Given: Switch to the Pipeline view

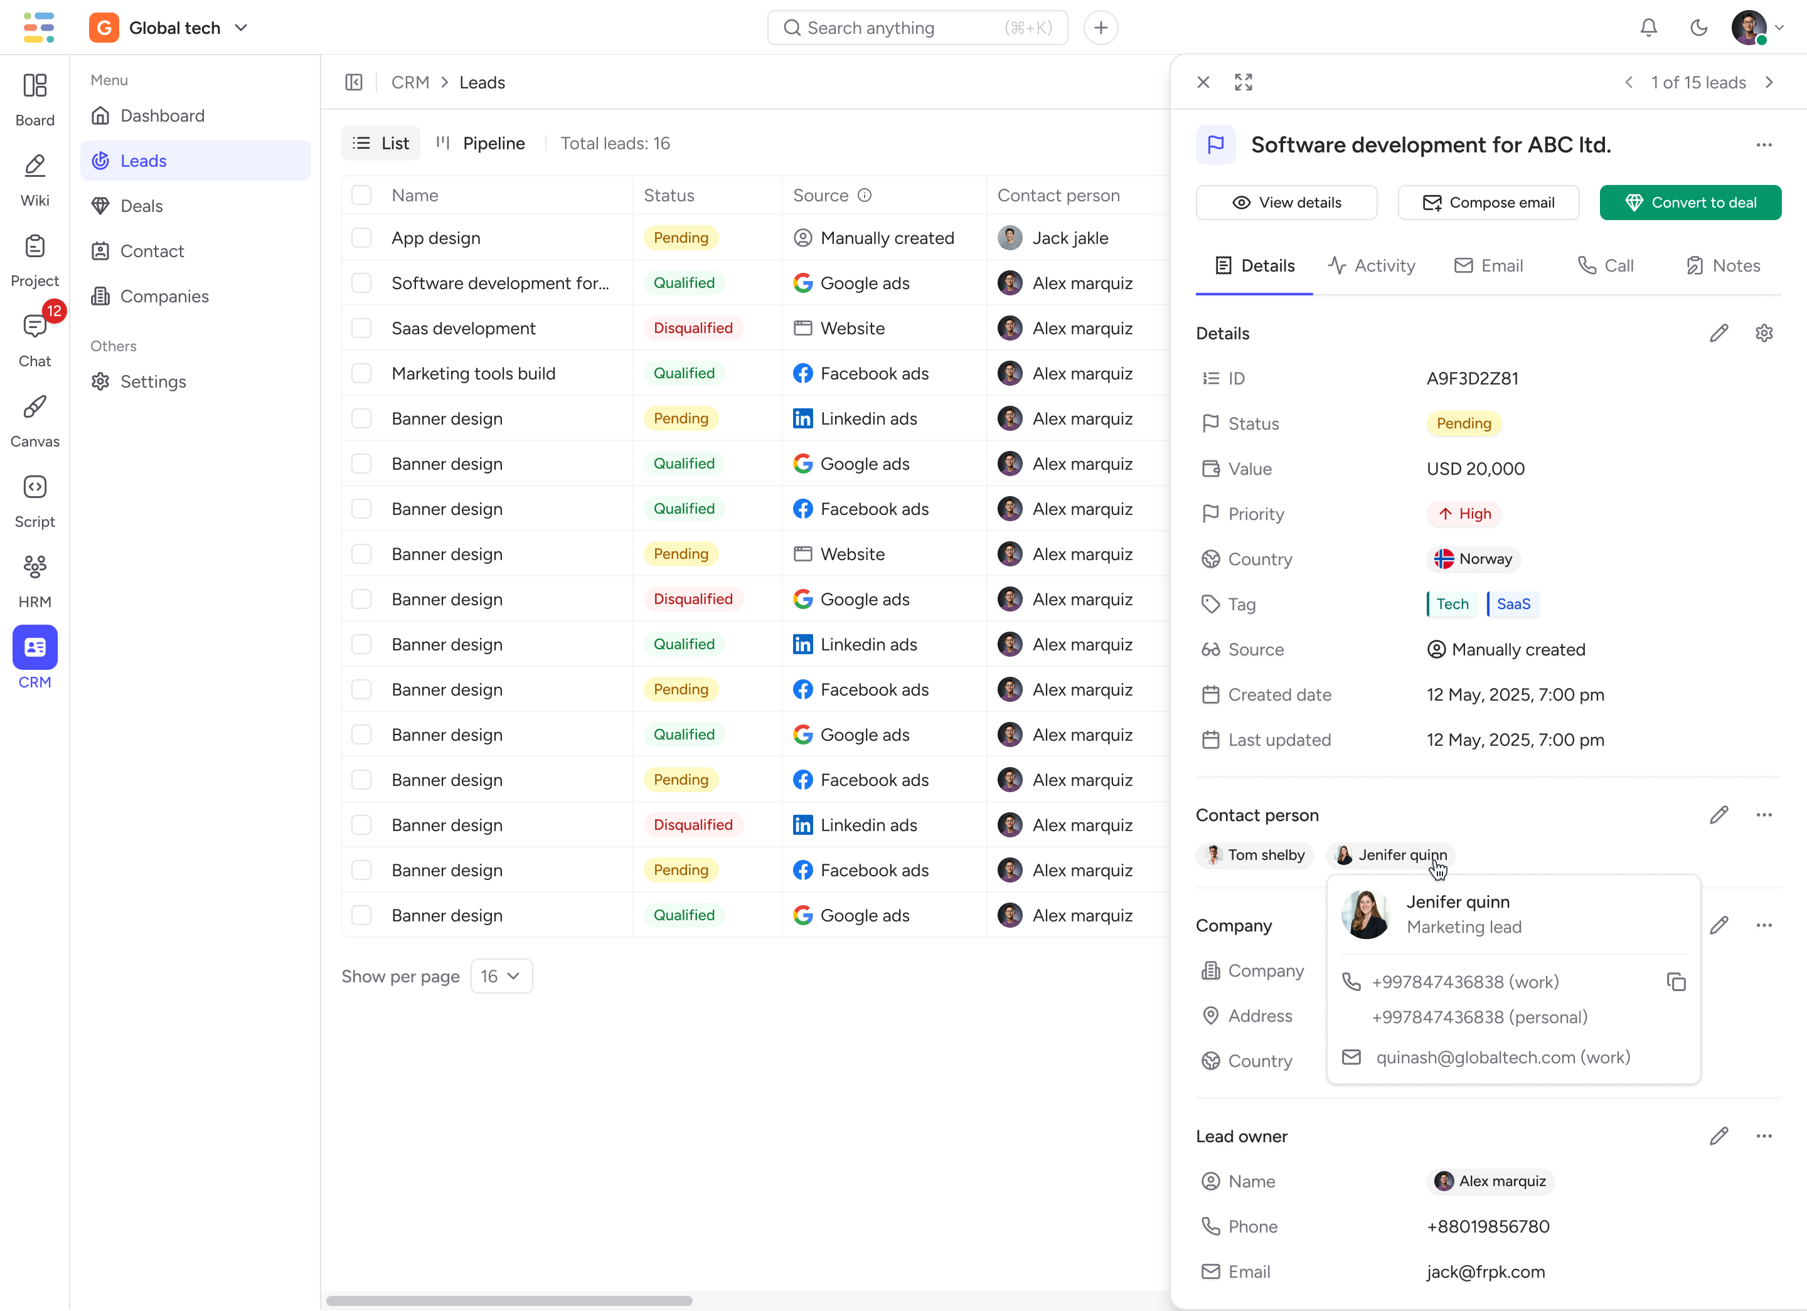Looking at the screenshot, I should coord(481,144).
